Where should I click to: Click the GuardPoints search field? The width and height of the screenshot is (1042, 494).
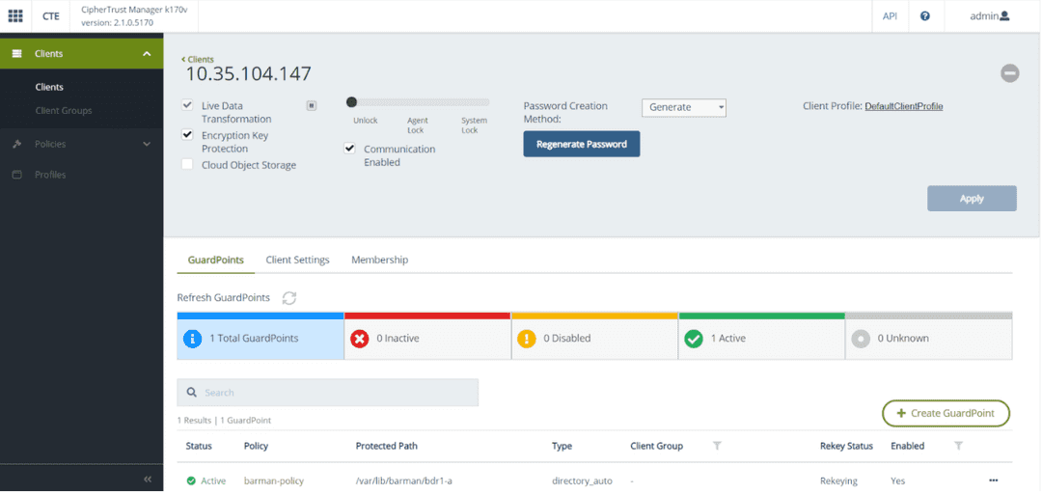tap(328, 393)
